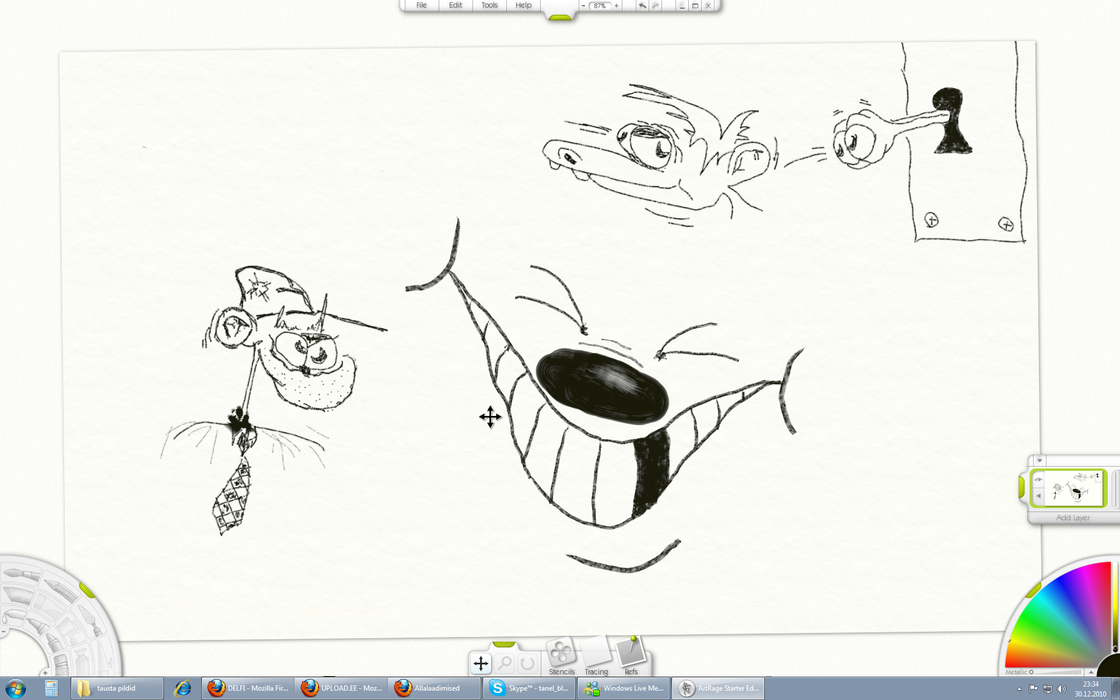Click the Undo arrow icon
This screenshot has height=700, width=1120.
(642, 6)
